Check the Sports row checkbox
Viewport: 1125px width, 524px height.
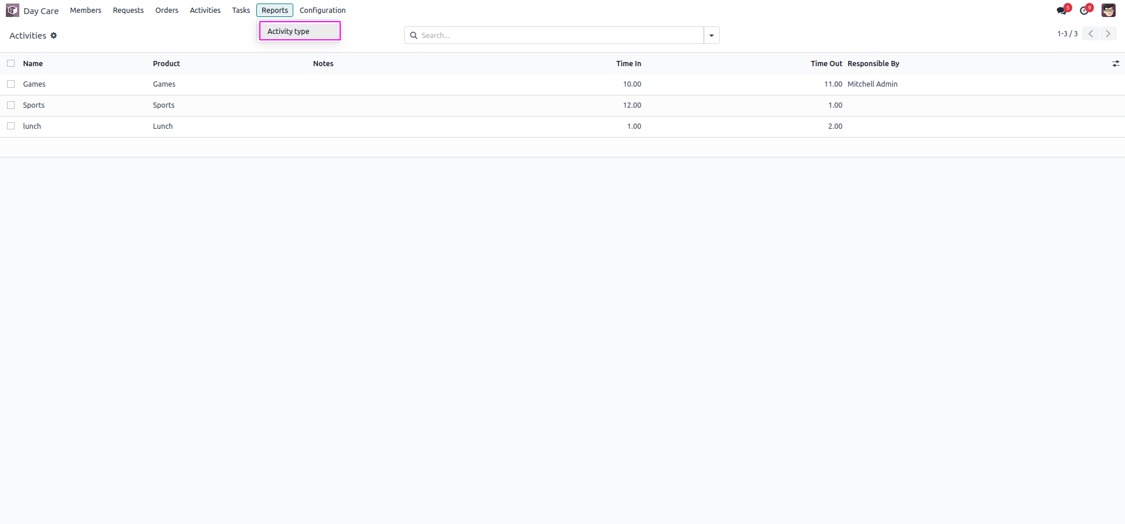[11, 105]
